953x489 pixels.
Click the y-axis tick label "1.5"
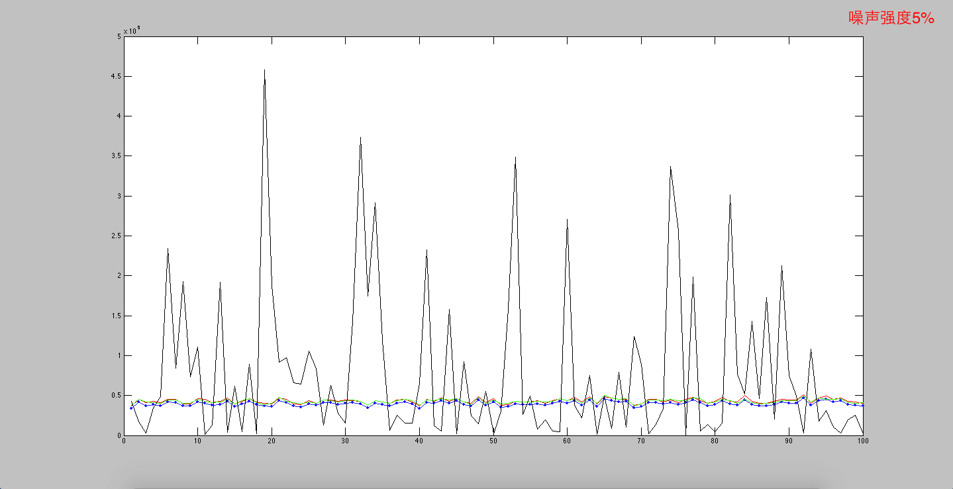click(115, 316)
